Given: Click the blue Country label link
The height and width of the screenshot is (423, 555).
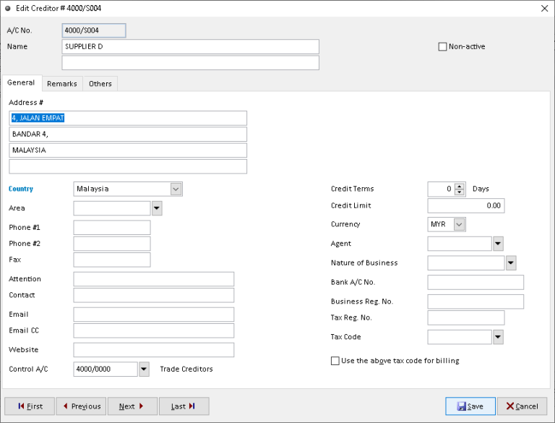Looking at the screenshot, I should point(21,189).
